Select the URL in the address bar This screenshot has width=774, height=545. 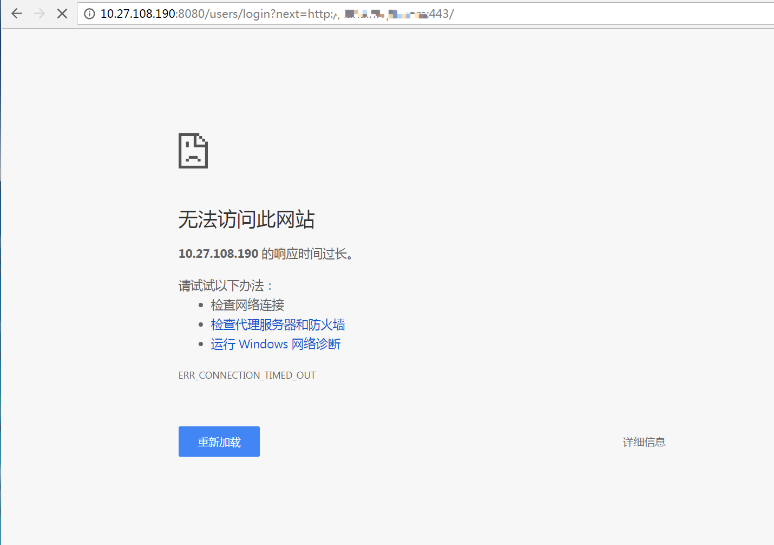tap(271, 14)
